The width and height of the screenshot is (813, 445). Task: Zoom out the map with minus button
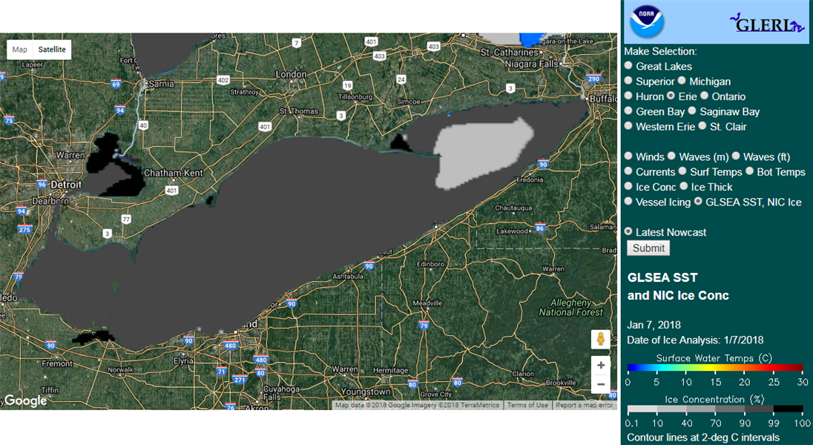click(x=601, y=384)
